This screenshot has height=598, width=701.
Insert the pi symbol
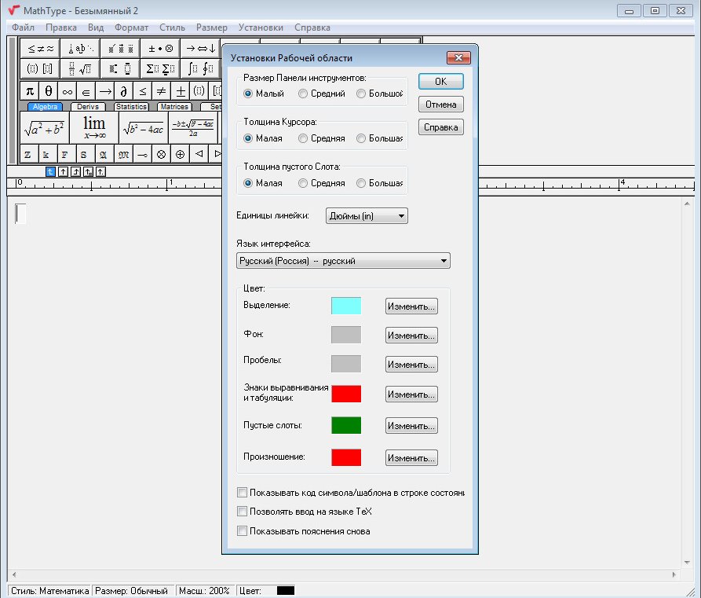pos(30,91)
